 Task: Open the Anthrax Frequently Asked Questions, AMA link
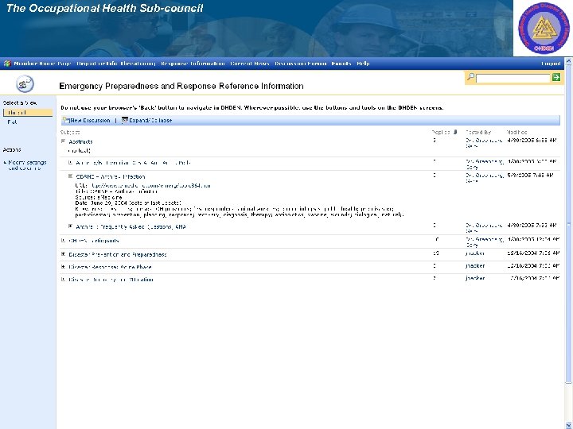(x=131, y=227)
